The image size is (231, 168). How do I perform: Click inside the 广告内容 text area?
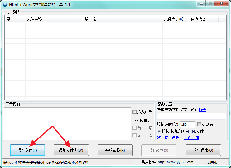point(67,124)
